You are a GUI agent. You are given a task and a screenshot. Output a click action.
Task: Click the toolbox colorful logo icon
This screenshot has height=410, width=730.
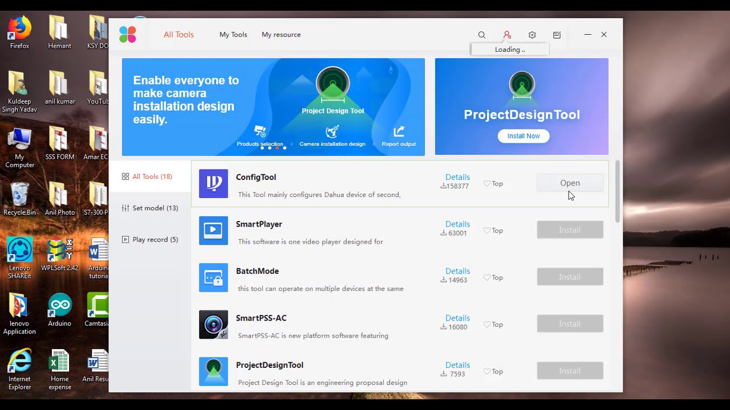tap(128, 35)
